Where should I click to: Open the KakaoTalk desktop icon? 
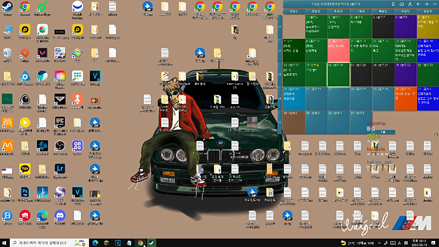[24, 169]
